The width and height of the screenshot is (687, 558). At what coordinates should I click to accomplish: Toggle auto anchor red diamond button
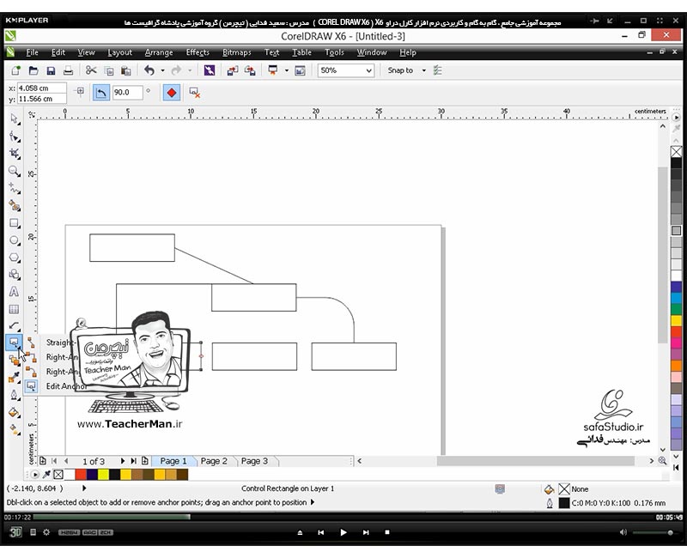[172, 93]
